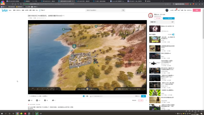Open danmaku settings icon beside the toggle
Screen dimensions: 204x115
point(87,96)
